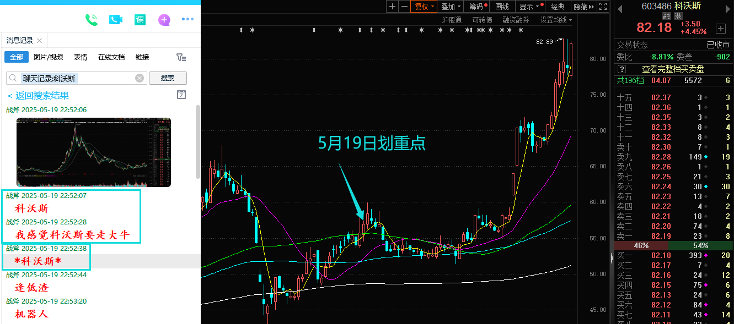Viewport: 734px width, 324px height.
Task: Close the 消息记录 tab
Action: (40, 41)
